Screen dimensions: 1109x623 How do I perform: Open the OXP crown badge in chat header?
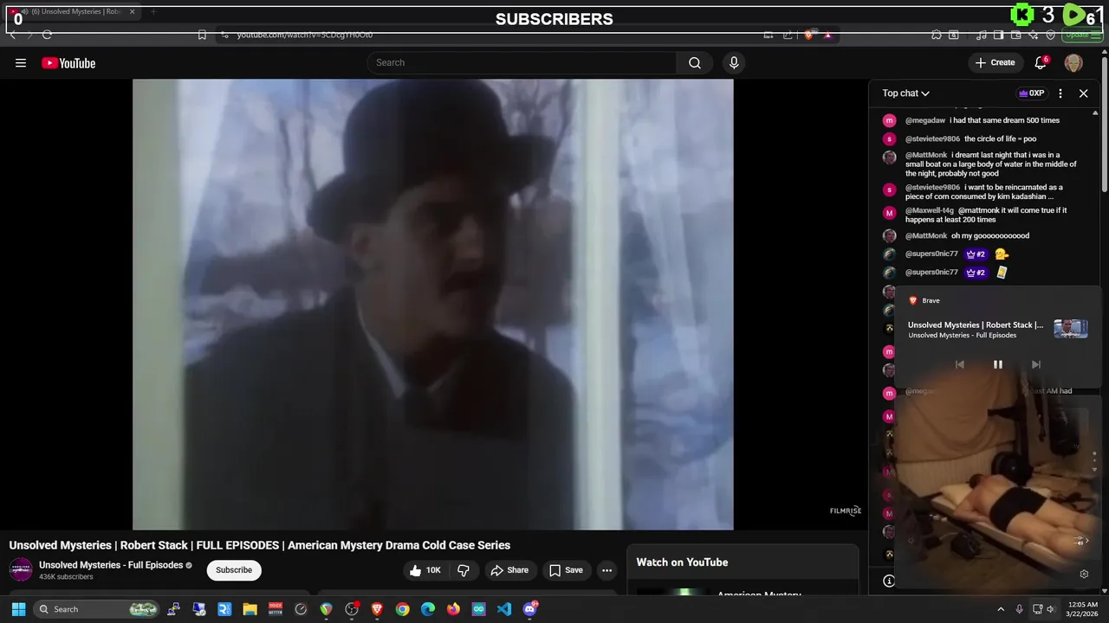[1031, 93]
